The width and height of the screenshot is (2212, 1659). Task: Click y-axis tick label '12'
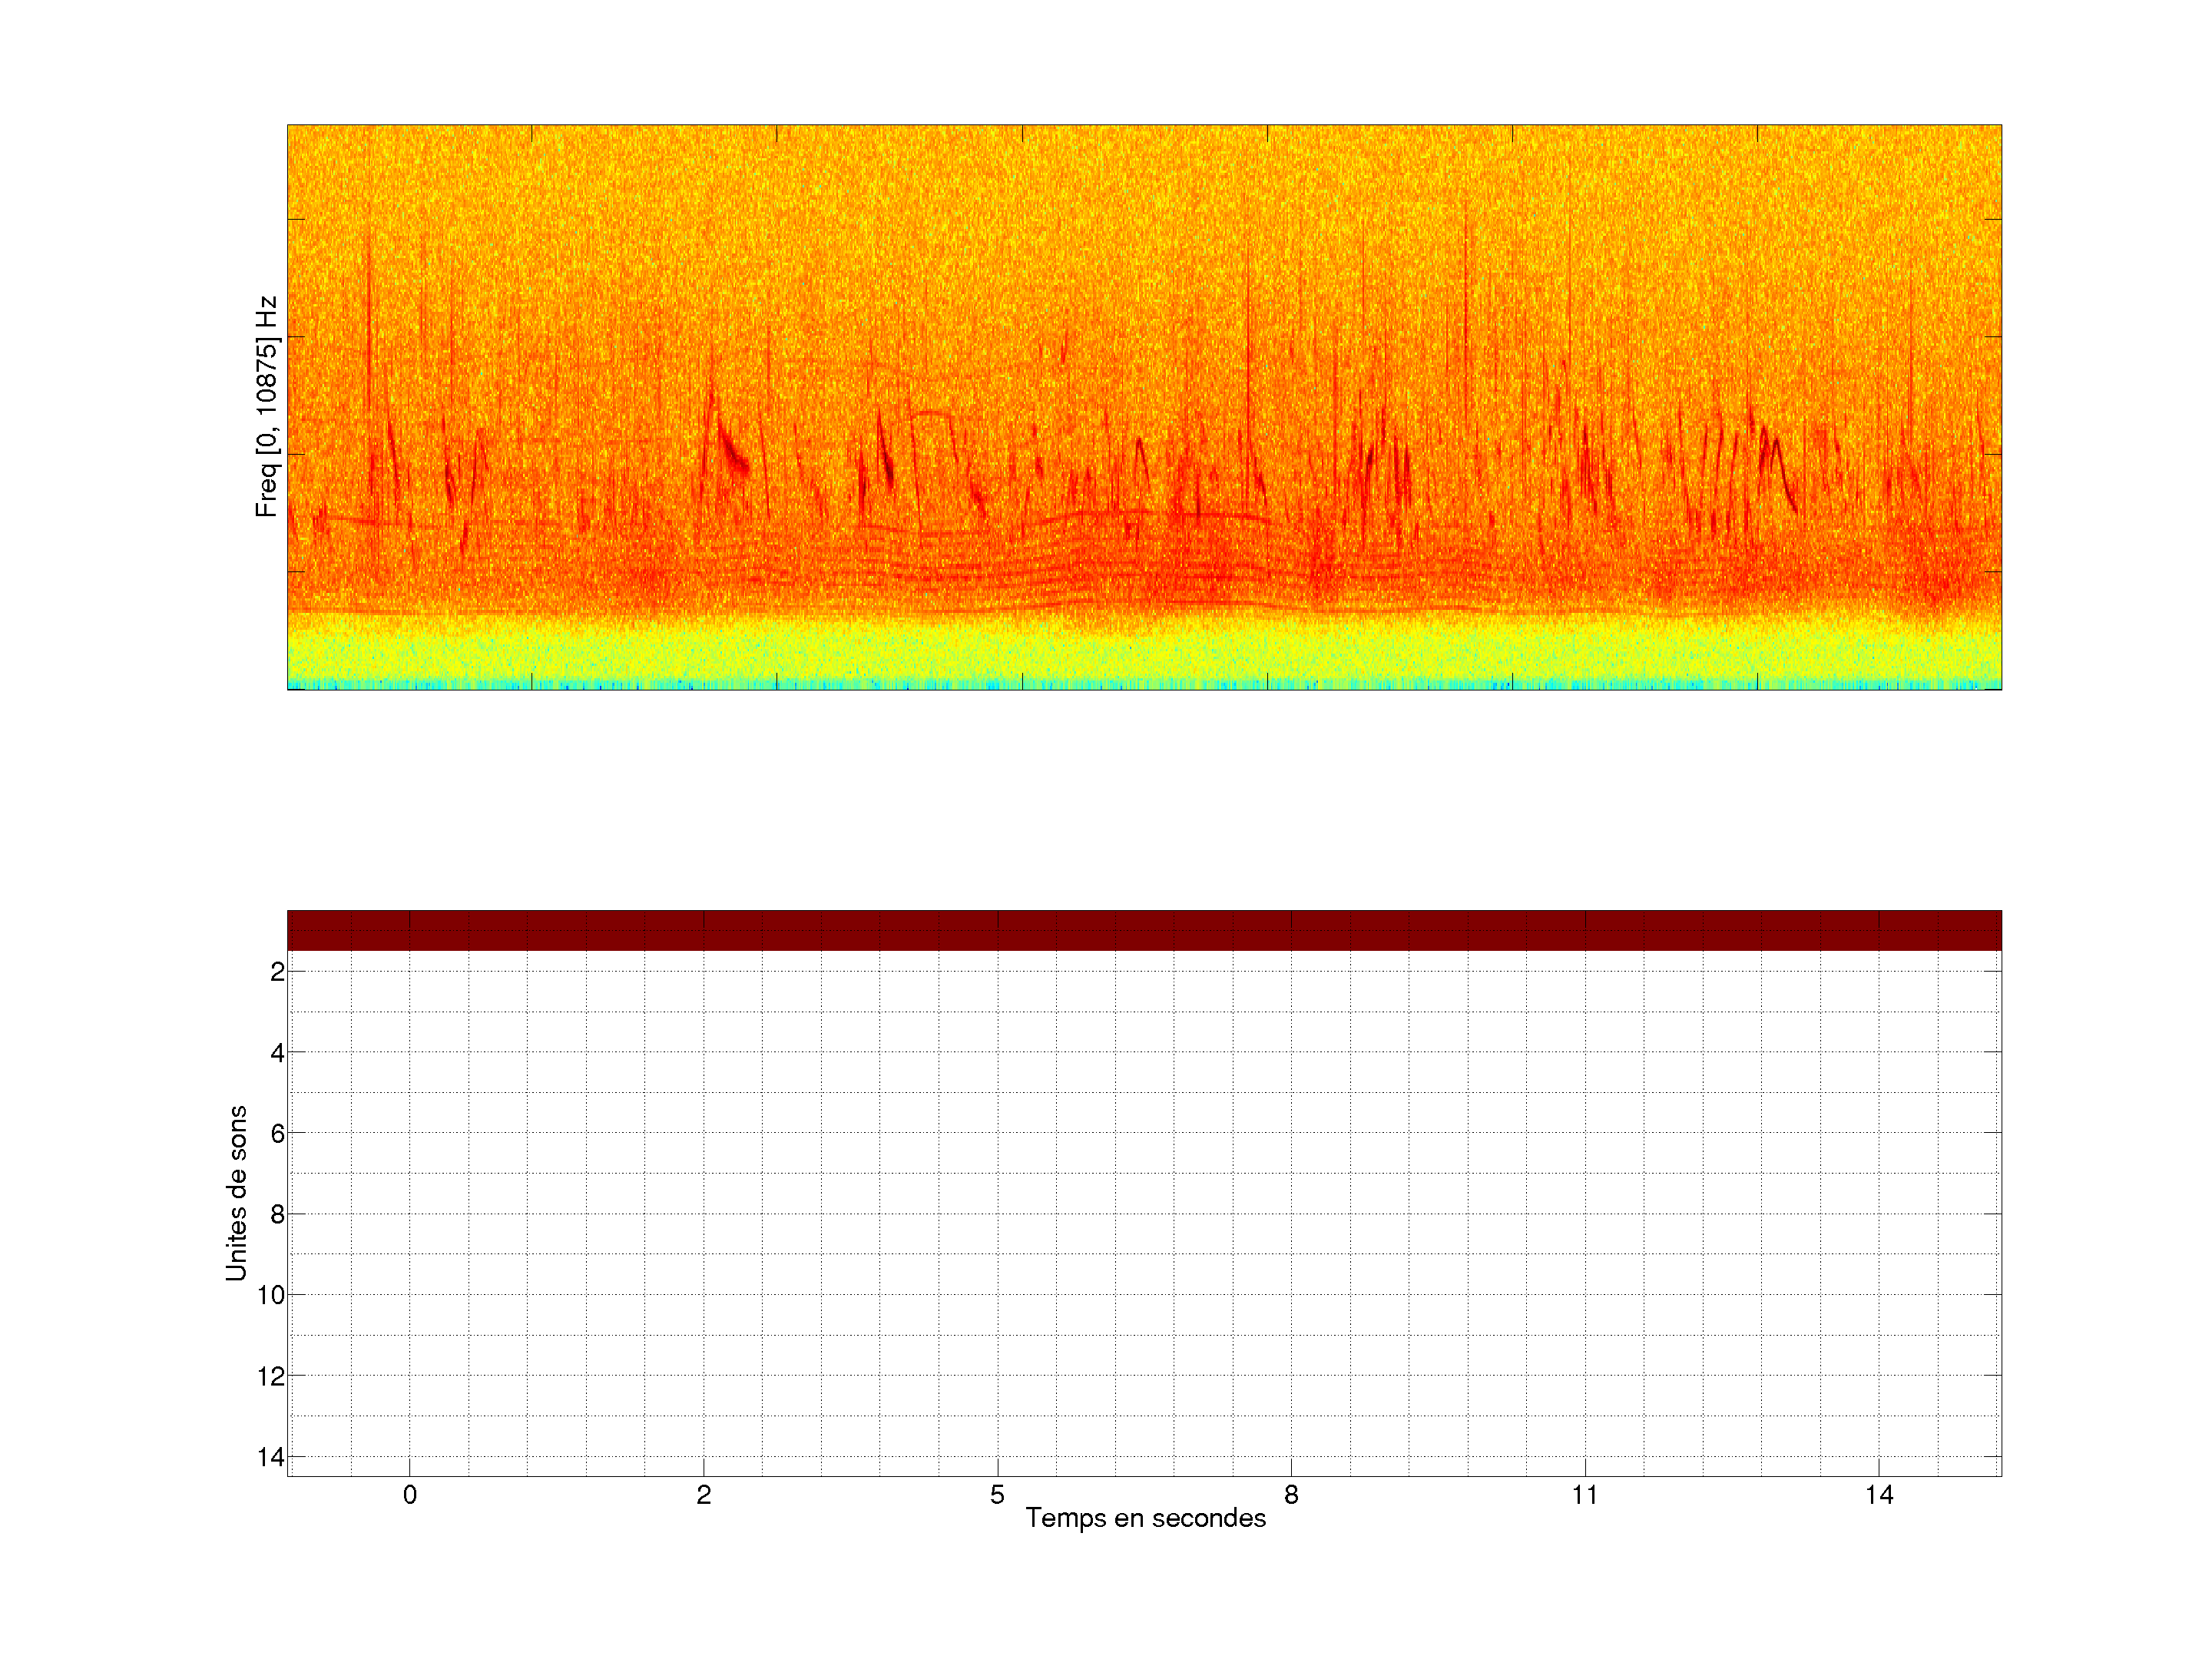pos(271,1376)
